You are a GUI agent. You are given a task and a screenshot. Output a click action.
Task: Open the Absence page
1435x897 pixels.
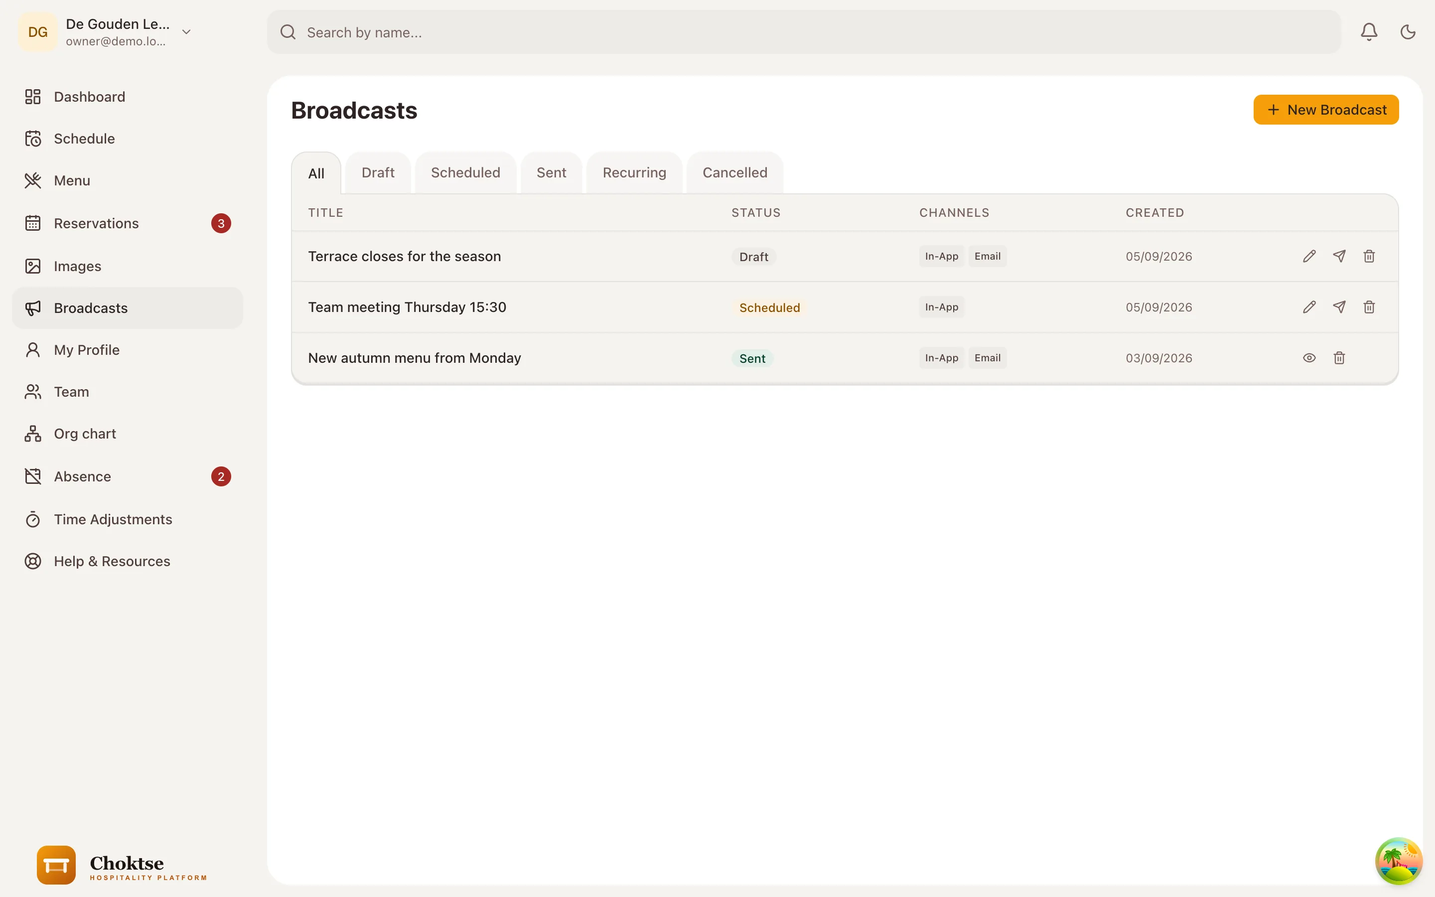click(128, 477)
